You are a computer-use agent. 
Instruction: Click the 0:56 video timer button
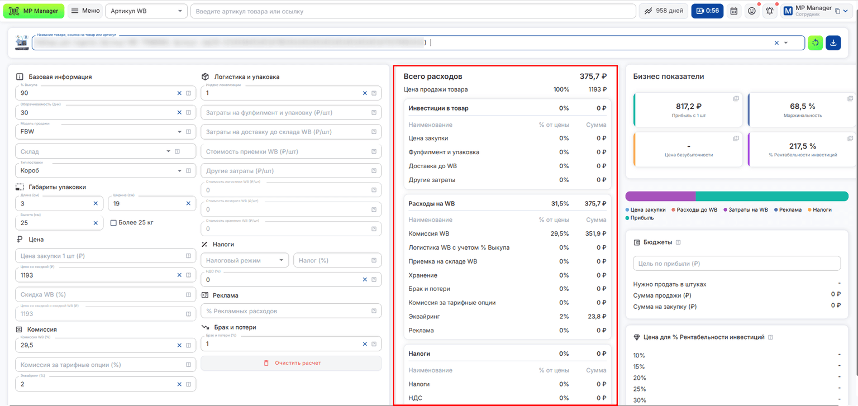707,11
